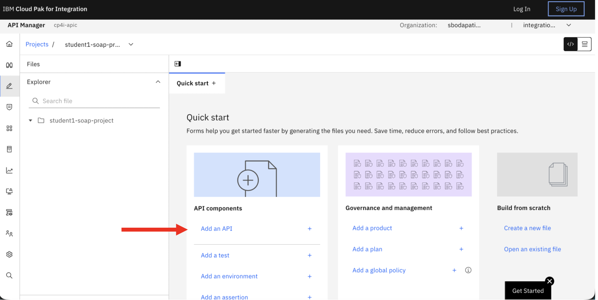
Task: Click the sbodapati organization name
Action: 464,25
